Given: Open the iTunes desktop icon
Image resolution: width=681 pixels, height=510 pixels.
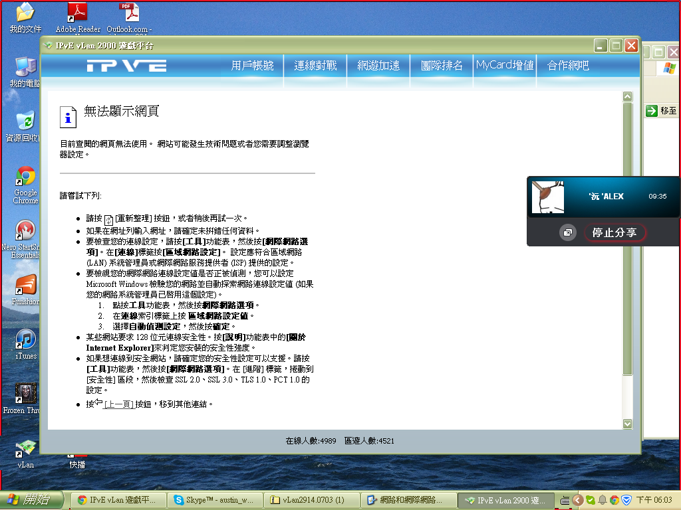Looking at the screenshot, I should (x=25, y=339).
